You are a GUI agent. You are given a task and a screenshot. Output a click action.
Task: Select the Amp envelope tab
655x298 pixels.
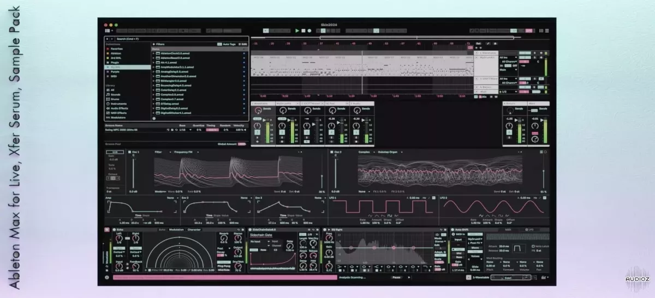(x=109, y=197)
